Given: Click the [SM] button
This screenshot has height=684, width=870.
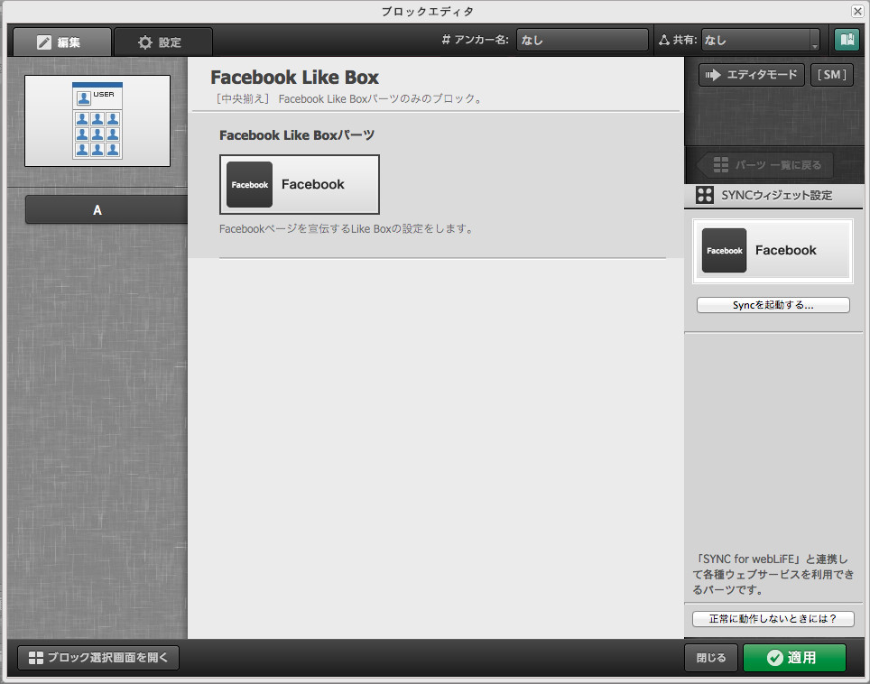Looking at the screenshot, I should pos(832,74).
